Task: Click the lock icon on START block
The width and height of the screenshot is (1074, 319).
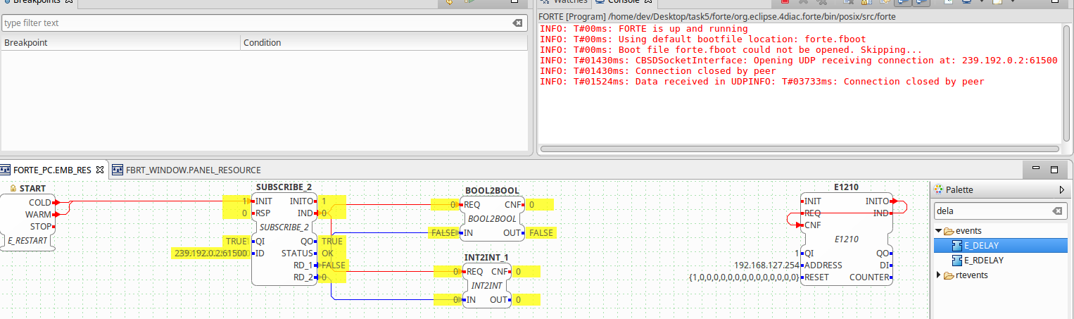Action: [13, 189]
